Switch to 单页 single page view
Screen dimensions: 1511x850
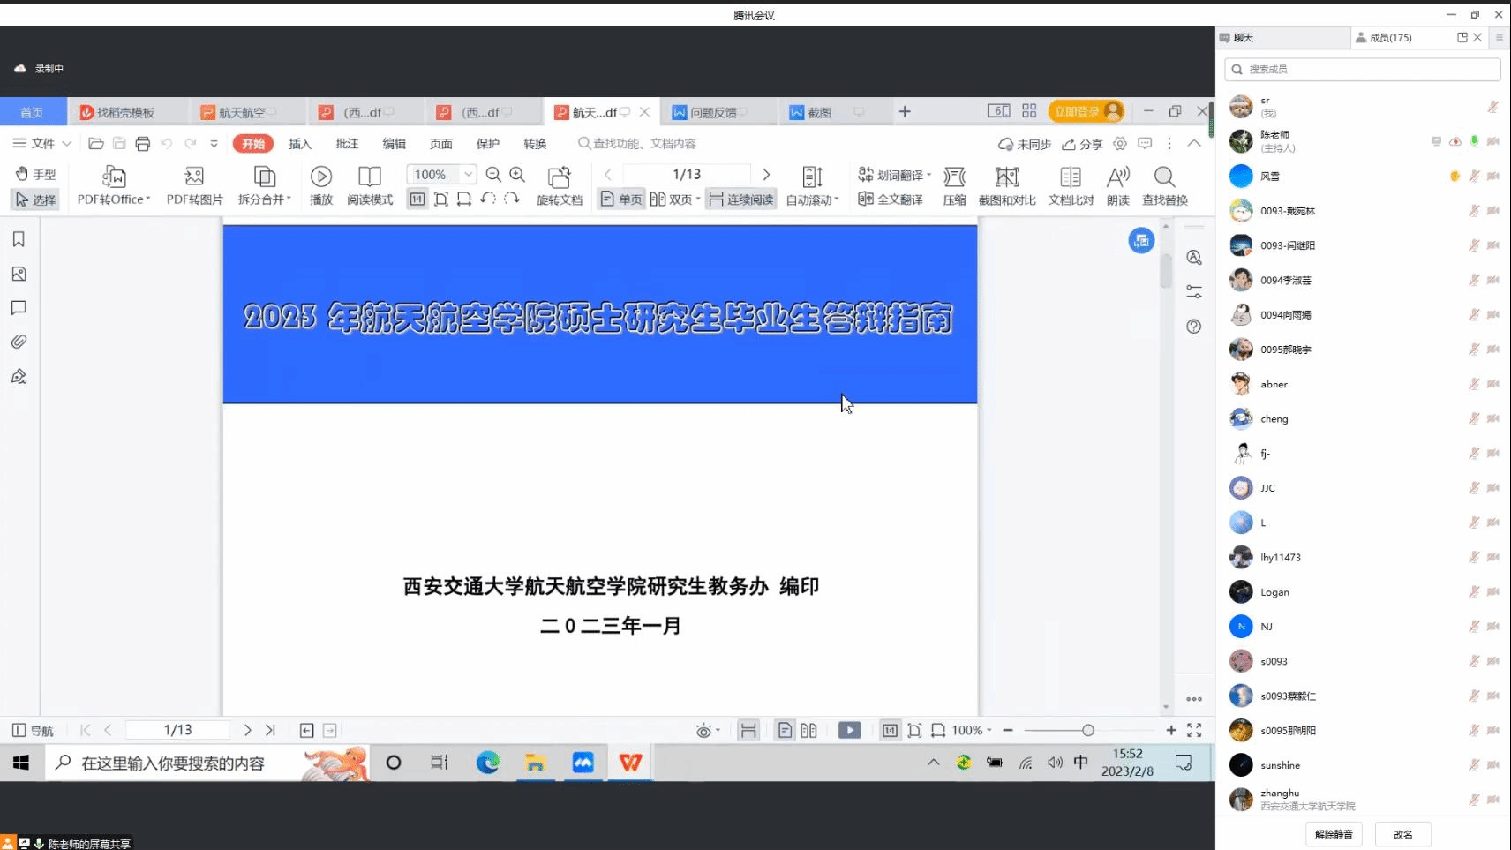point(621,199)
